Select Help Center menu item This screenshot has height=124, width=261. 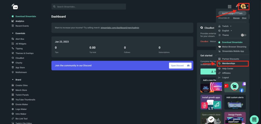point(227,69)
